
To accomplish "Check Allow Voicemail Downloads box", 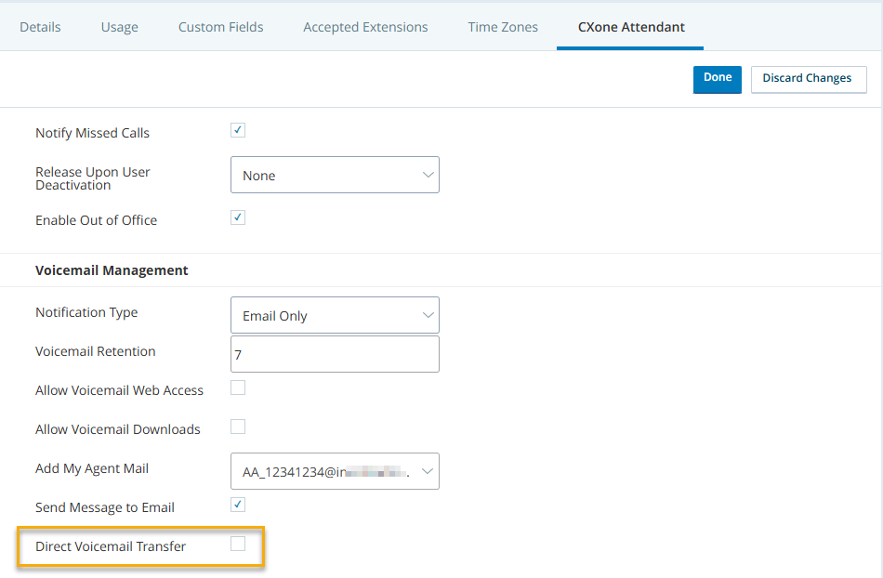I will (238, 427).
